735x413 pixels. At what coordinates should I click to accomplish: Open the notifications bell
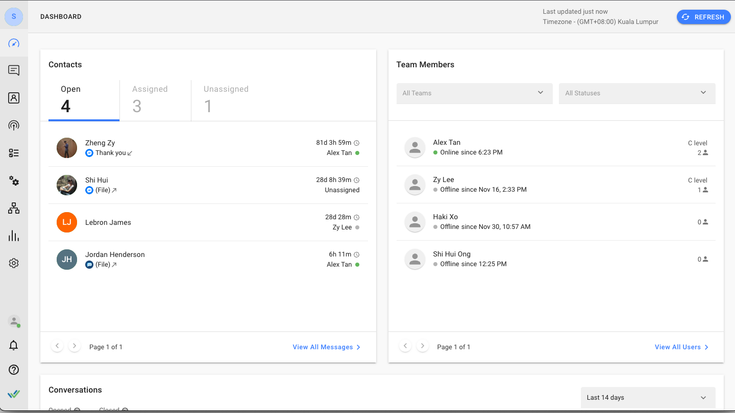14,345
